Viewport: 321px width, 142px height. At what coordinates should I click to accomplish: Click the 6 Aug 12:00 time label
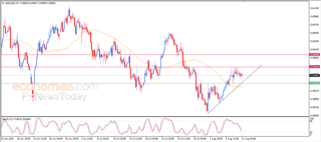[x=232, y=138]
